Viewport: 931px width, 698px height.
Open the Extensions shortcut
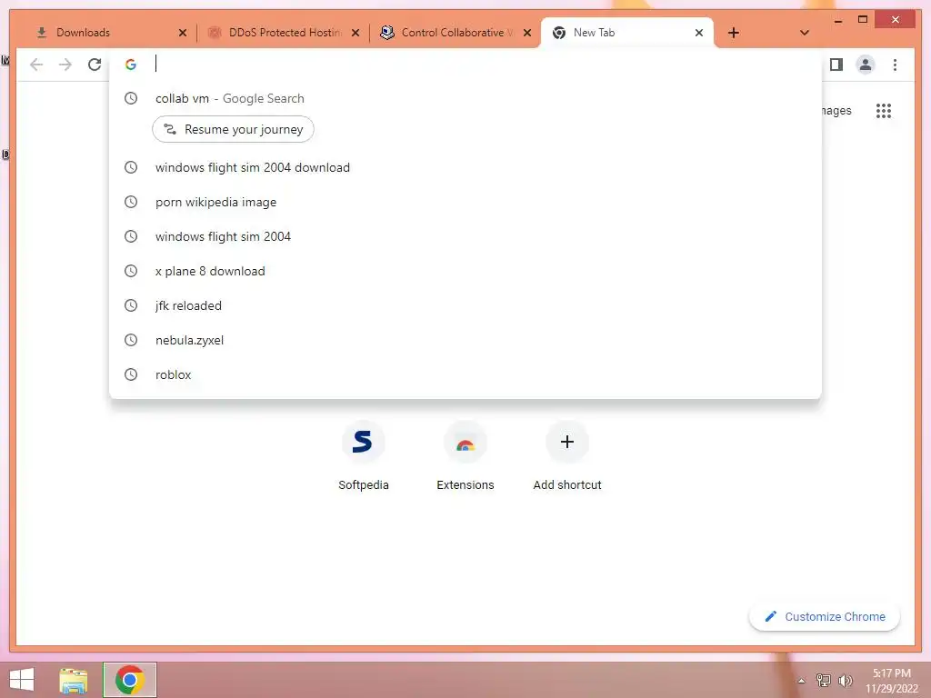[465, 456]
